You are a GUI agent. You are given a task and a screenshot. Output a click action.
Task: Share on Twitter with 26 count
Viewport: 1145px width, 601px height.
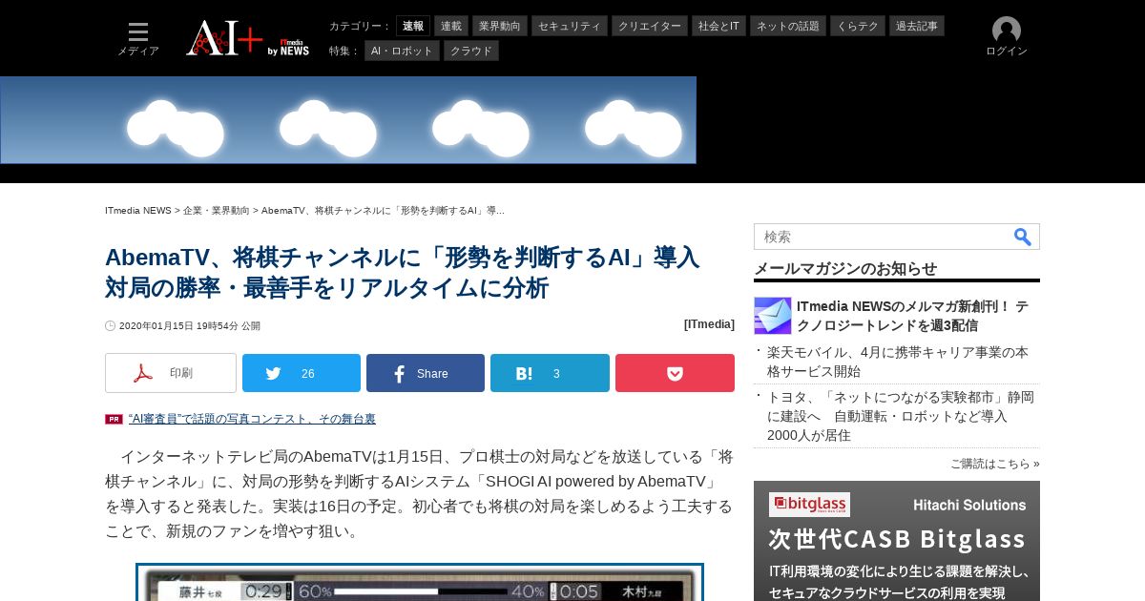[302, 373]
